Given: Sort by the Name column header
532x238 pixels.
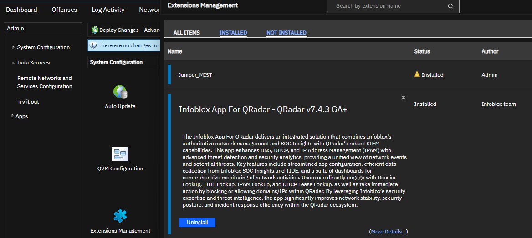Looking at the screenshot, I should pyautogui.click(x=175, y=51).
